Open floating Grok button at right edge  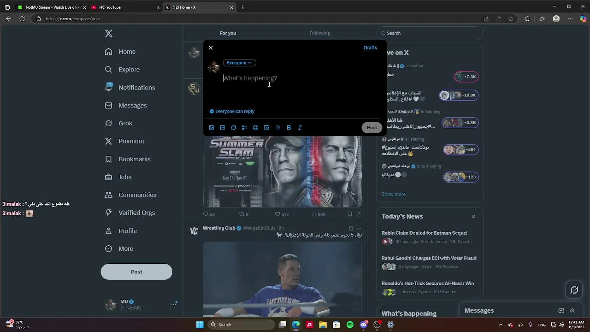coord(574,290)
